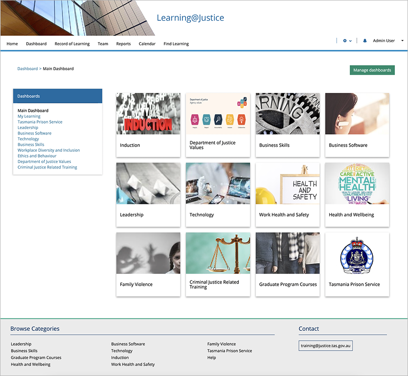This screenshot has width=408, height=376.
Task: Open the settings gear icon menu
Action: [346, 41]
